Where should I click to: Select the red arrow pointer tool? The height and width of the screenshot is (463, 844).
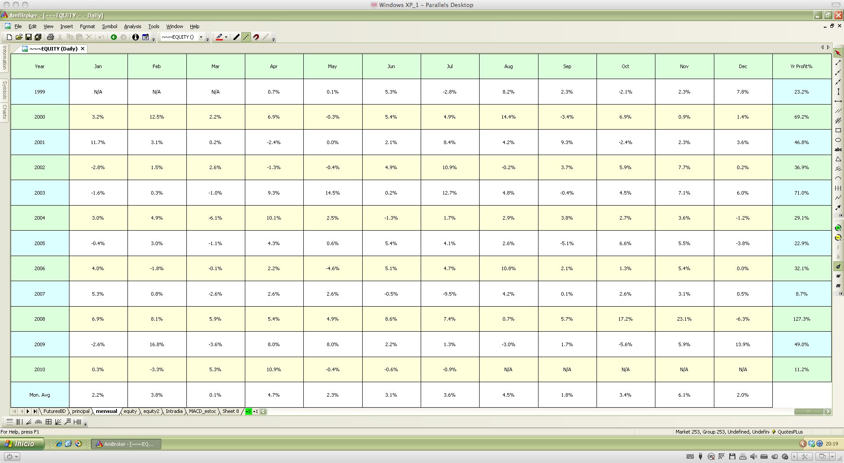(x=838, y=53)
